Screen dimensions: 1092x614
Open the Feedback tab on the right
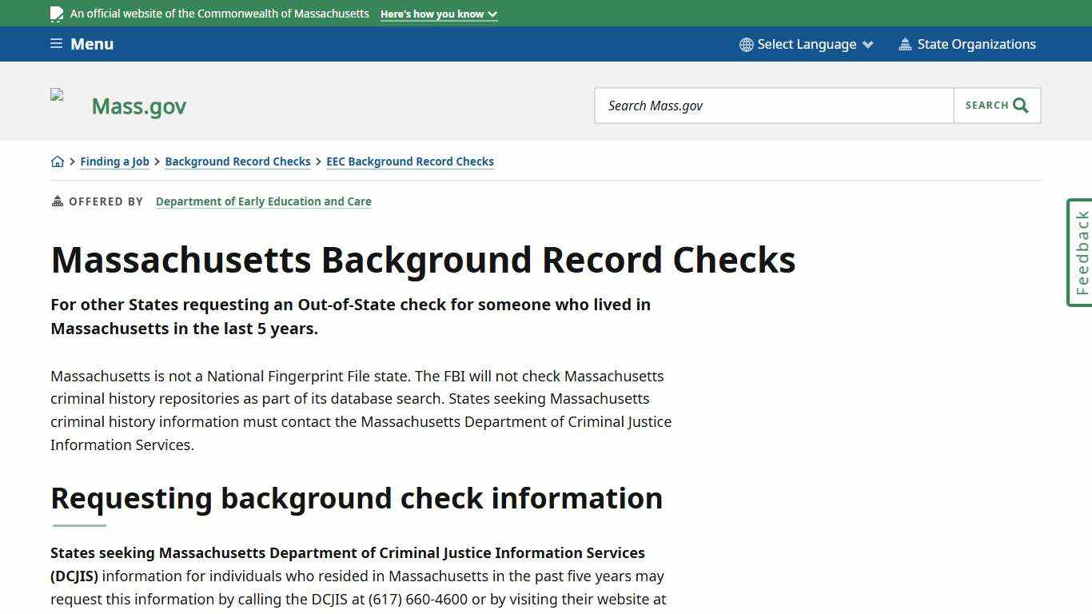coord(1079,252)
